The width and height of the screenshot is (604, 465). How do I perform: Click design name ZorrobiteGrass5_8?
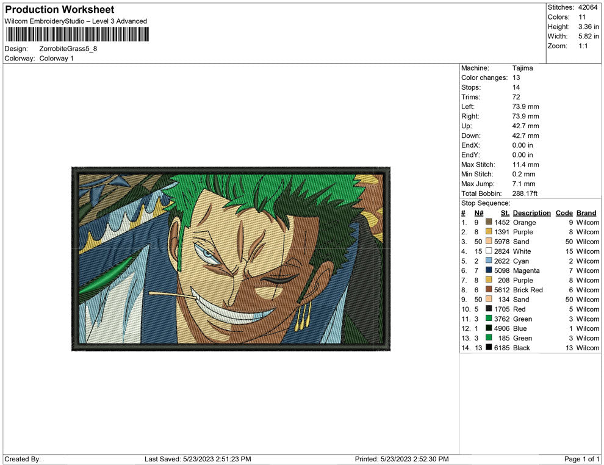[68, 49]
